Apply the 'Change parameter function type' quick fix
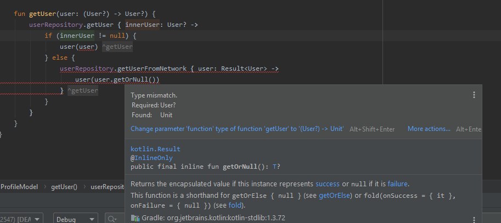Image resolution: width=501 pixels, height=223 pixels. click(x=237, y=129)
